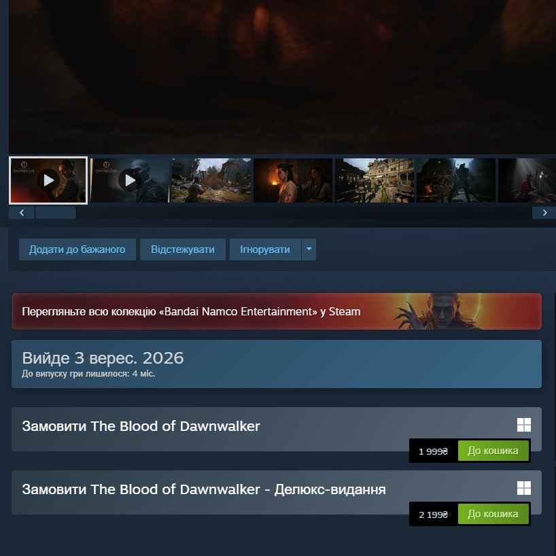The height and width of the screenshot is (556, 556).
Task: Click 'До випуску гри лишилося: 4 міс.' text
Action: [x=88, y=374]
